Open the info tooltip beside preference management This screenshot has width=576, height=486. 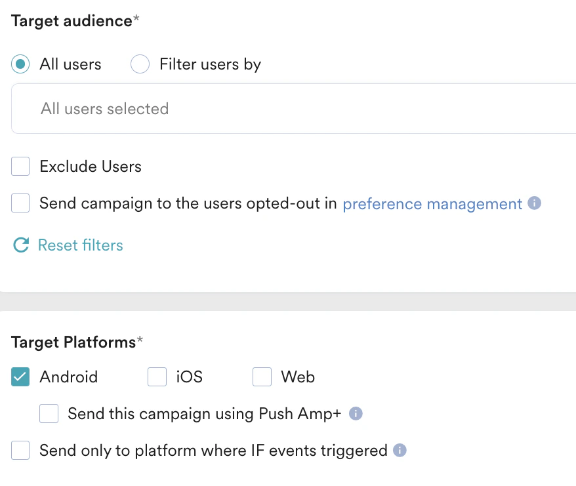[534, 203]
